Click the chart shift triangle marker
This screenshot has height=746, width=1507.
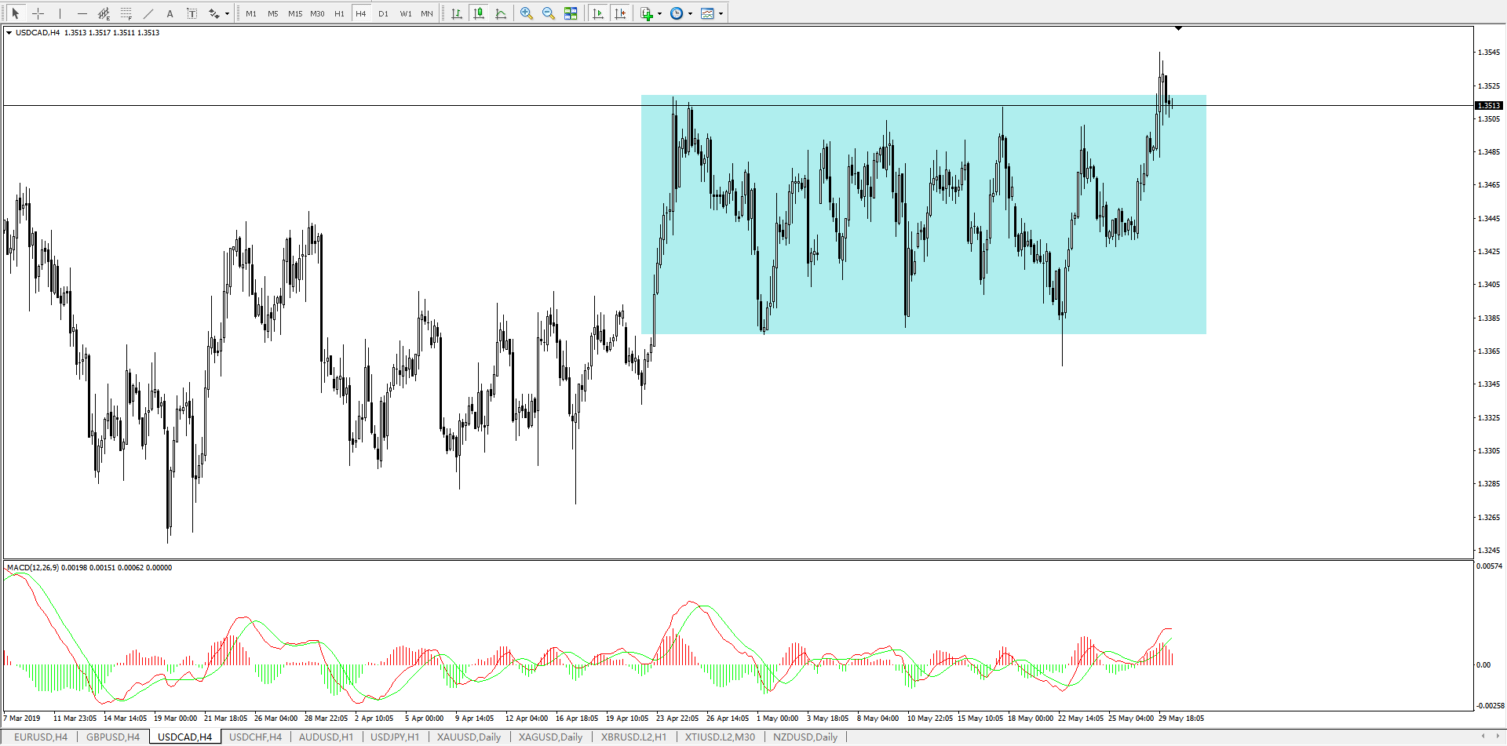coord(1178,28)
